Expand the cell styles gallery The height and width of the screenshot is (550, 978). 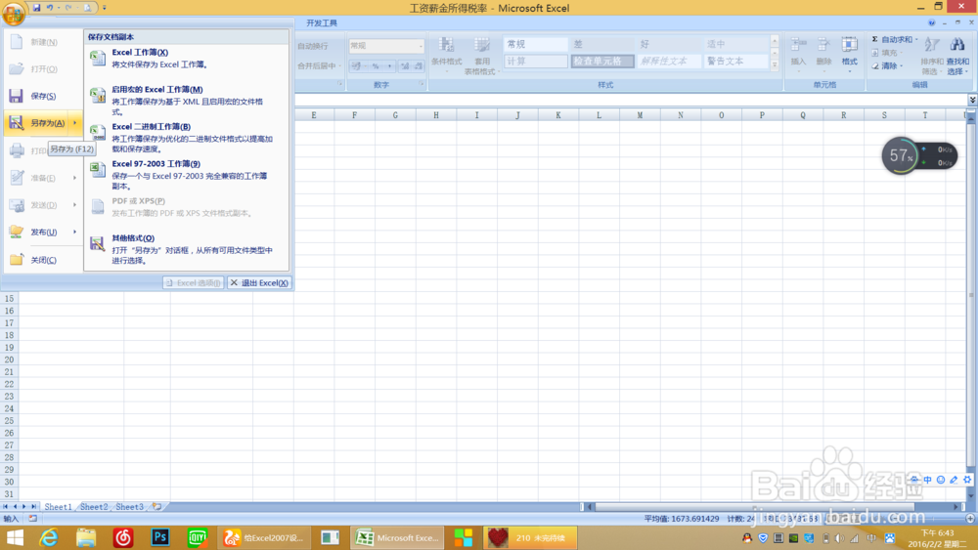(x=775, y=64)
